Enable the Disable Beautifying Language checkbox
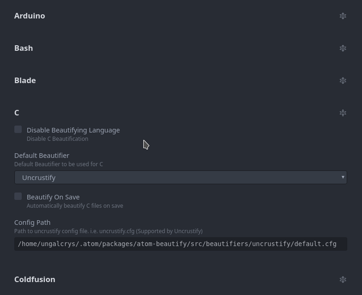The height and width of the screenshot is (295, 362). tap(18, 130)
